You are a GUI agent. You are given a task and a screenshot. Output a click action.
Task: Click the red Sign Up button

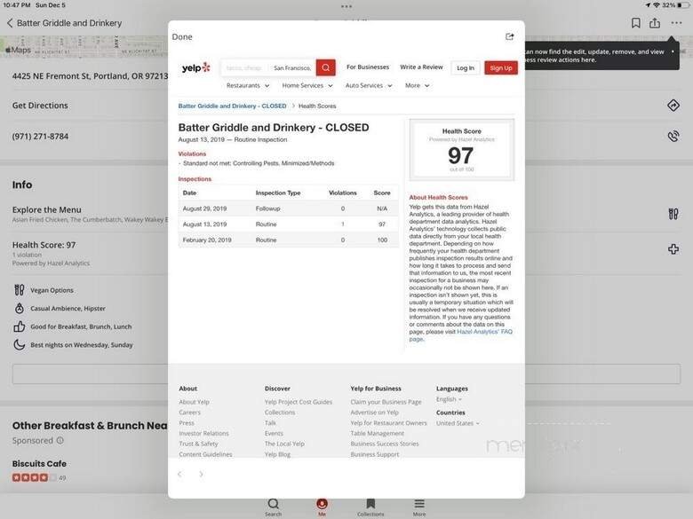pyautogui.click(x=501, y=68)
